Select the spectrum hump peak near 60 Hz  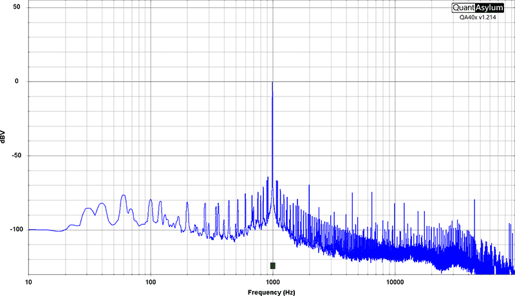tap(124, 195)
